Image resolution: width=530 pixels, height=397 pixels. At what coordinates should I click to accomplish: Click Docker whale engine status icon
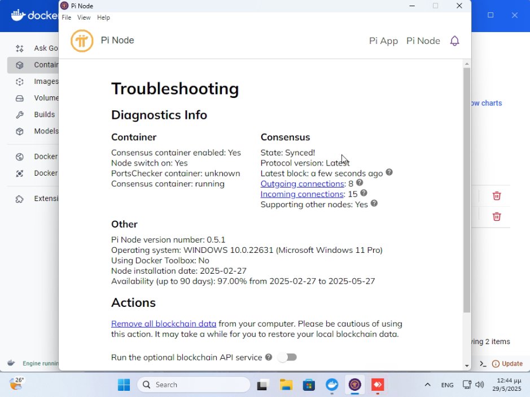pos(11,363)
